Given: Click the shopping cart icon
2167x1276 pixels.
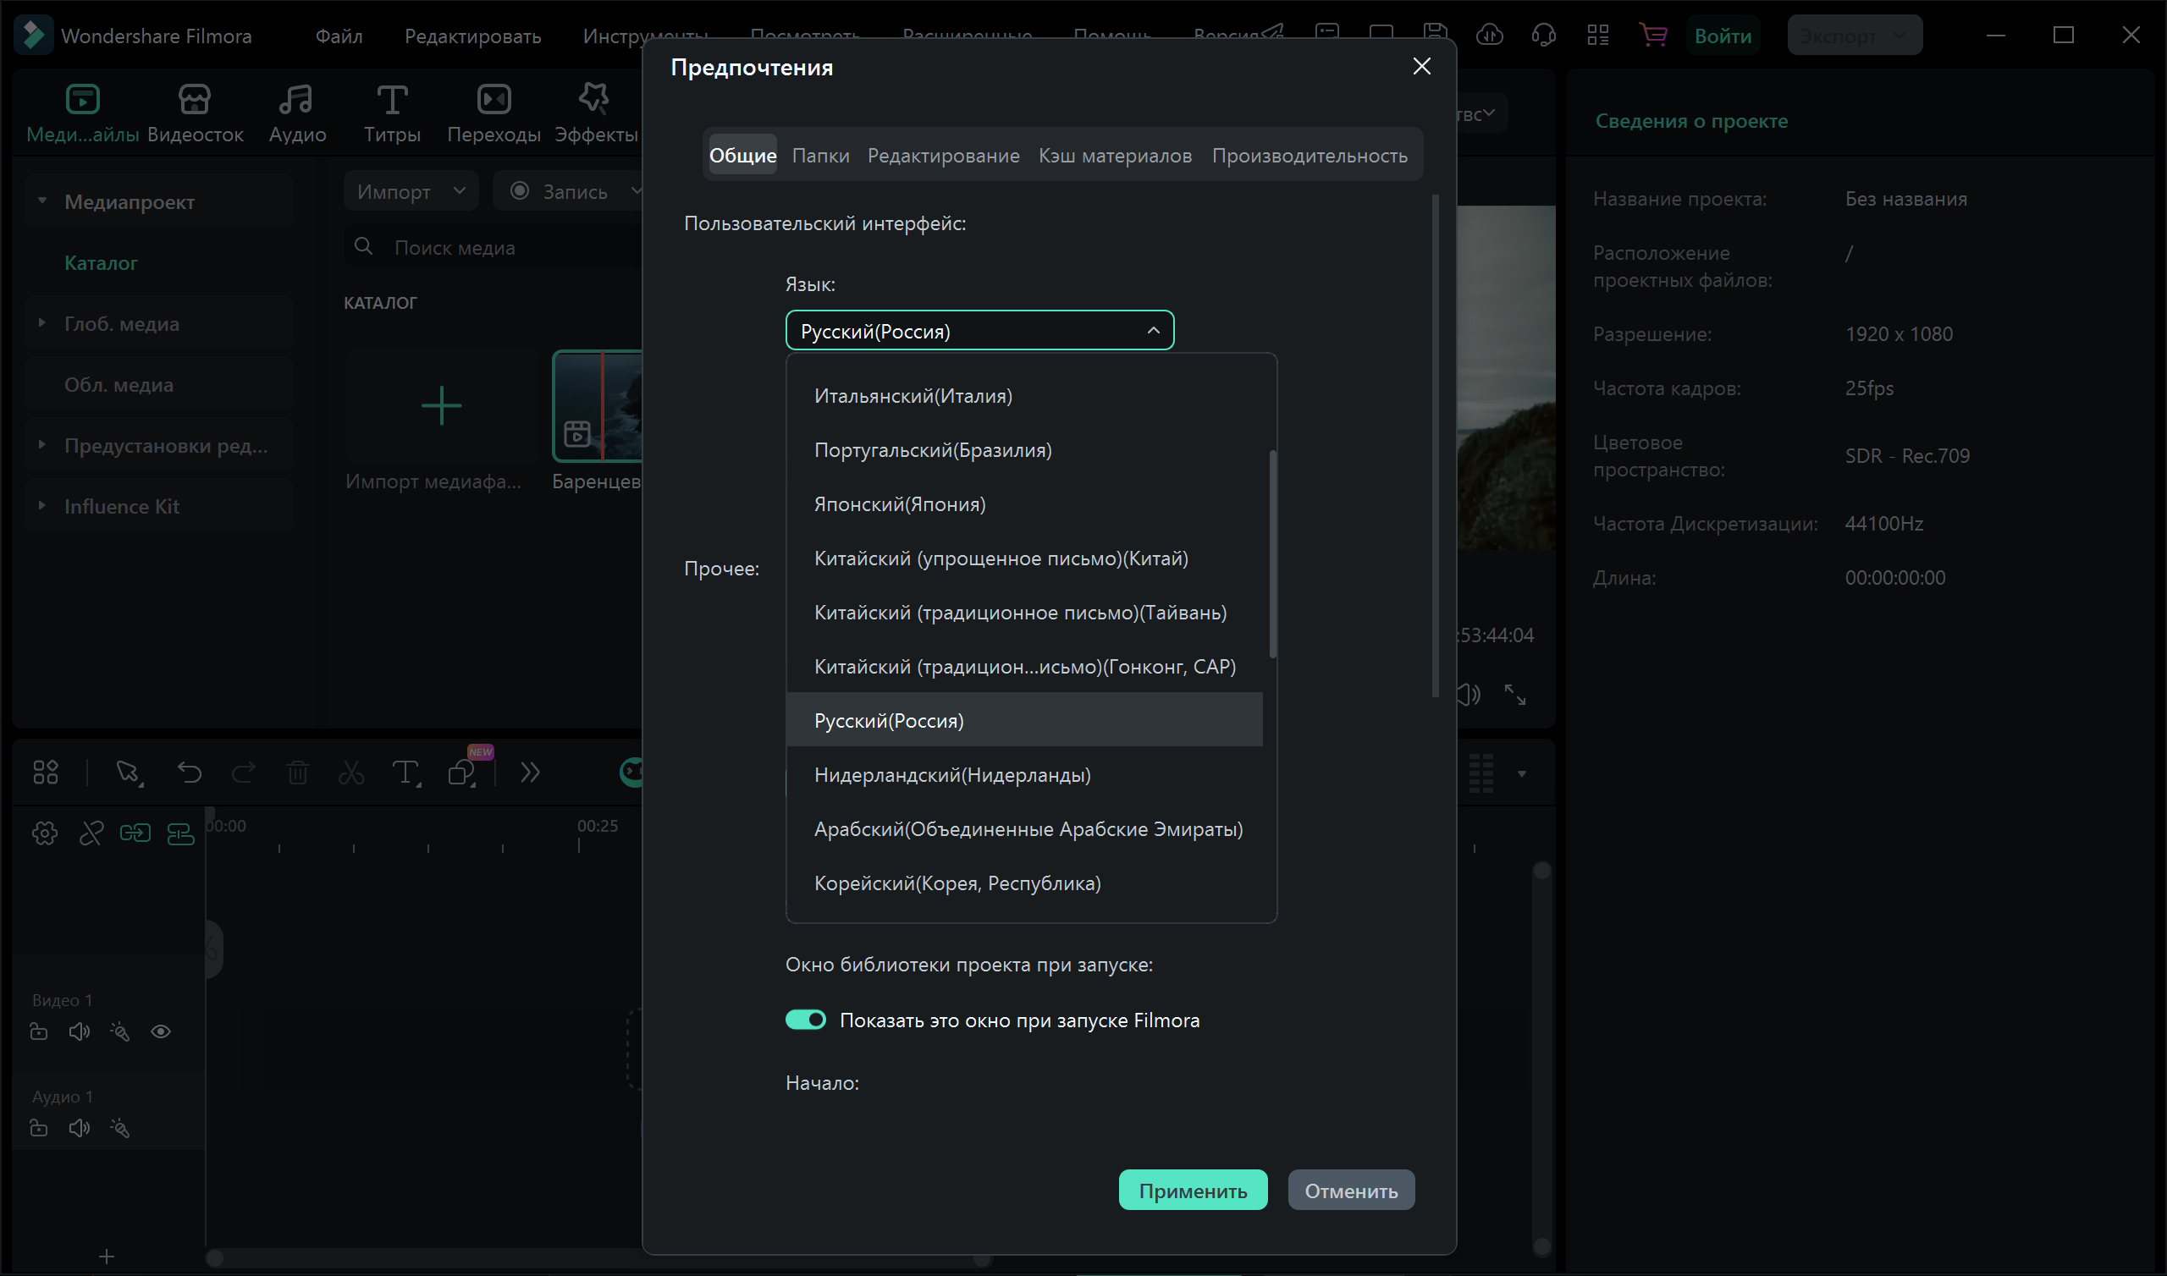Looking at the screenshot, I should pyautogui.click(x=1651, y=36).
